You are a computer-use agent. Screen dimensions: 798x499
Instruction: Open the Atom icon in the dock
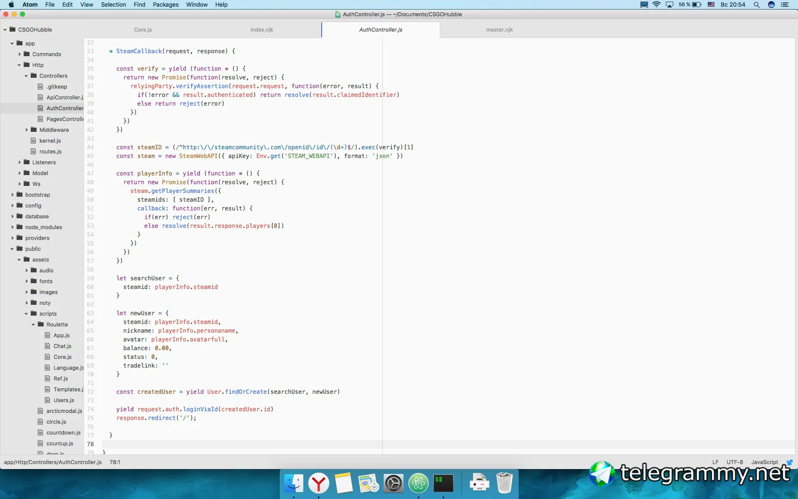point(418,483)
